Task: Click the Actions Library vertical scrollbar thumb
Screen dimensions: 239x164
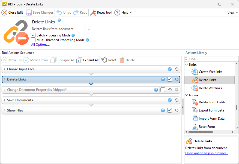Action: 237,107
